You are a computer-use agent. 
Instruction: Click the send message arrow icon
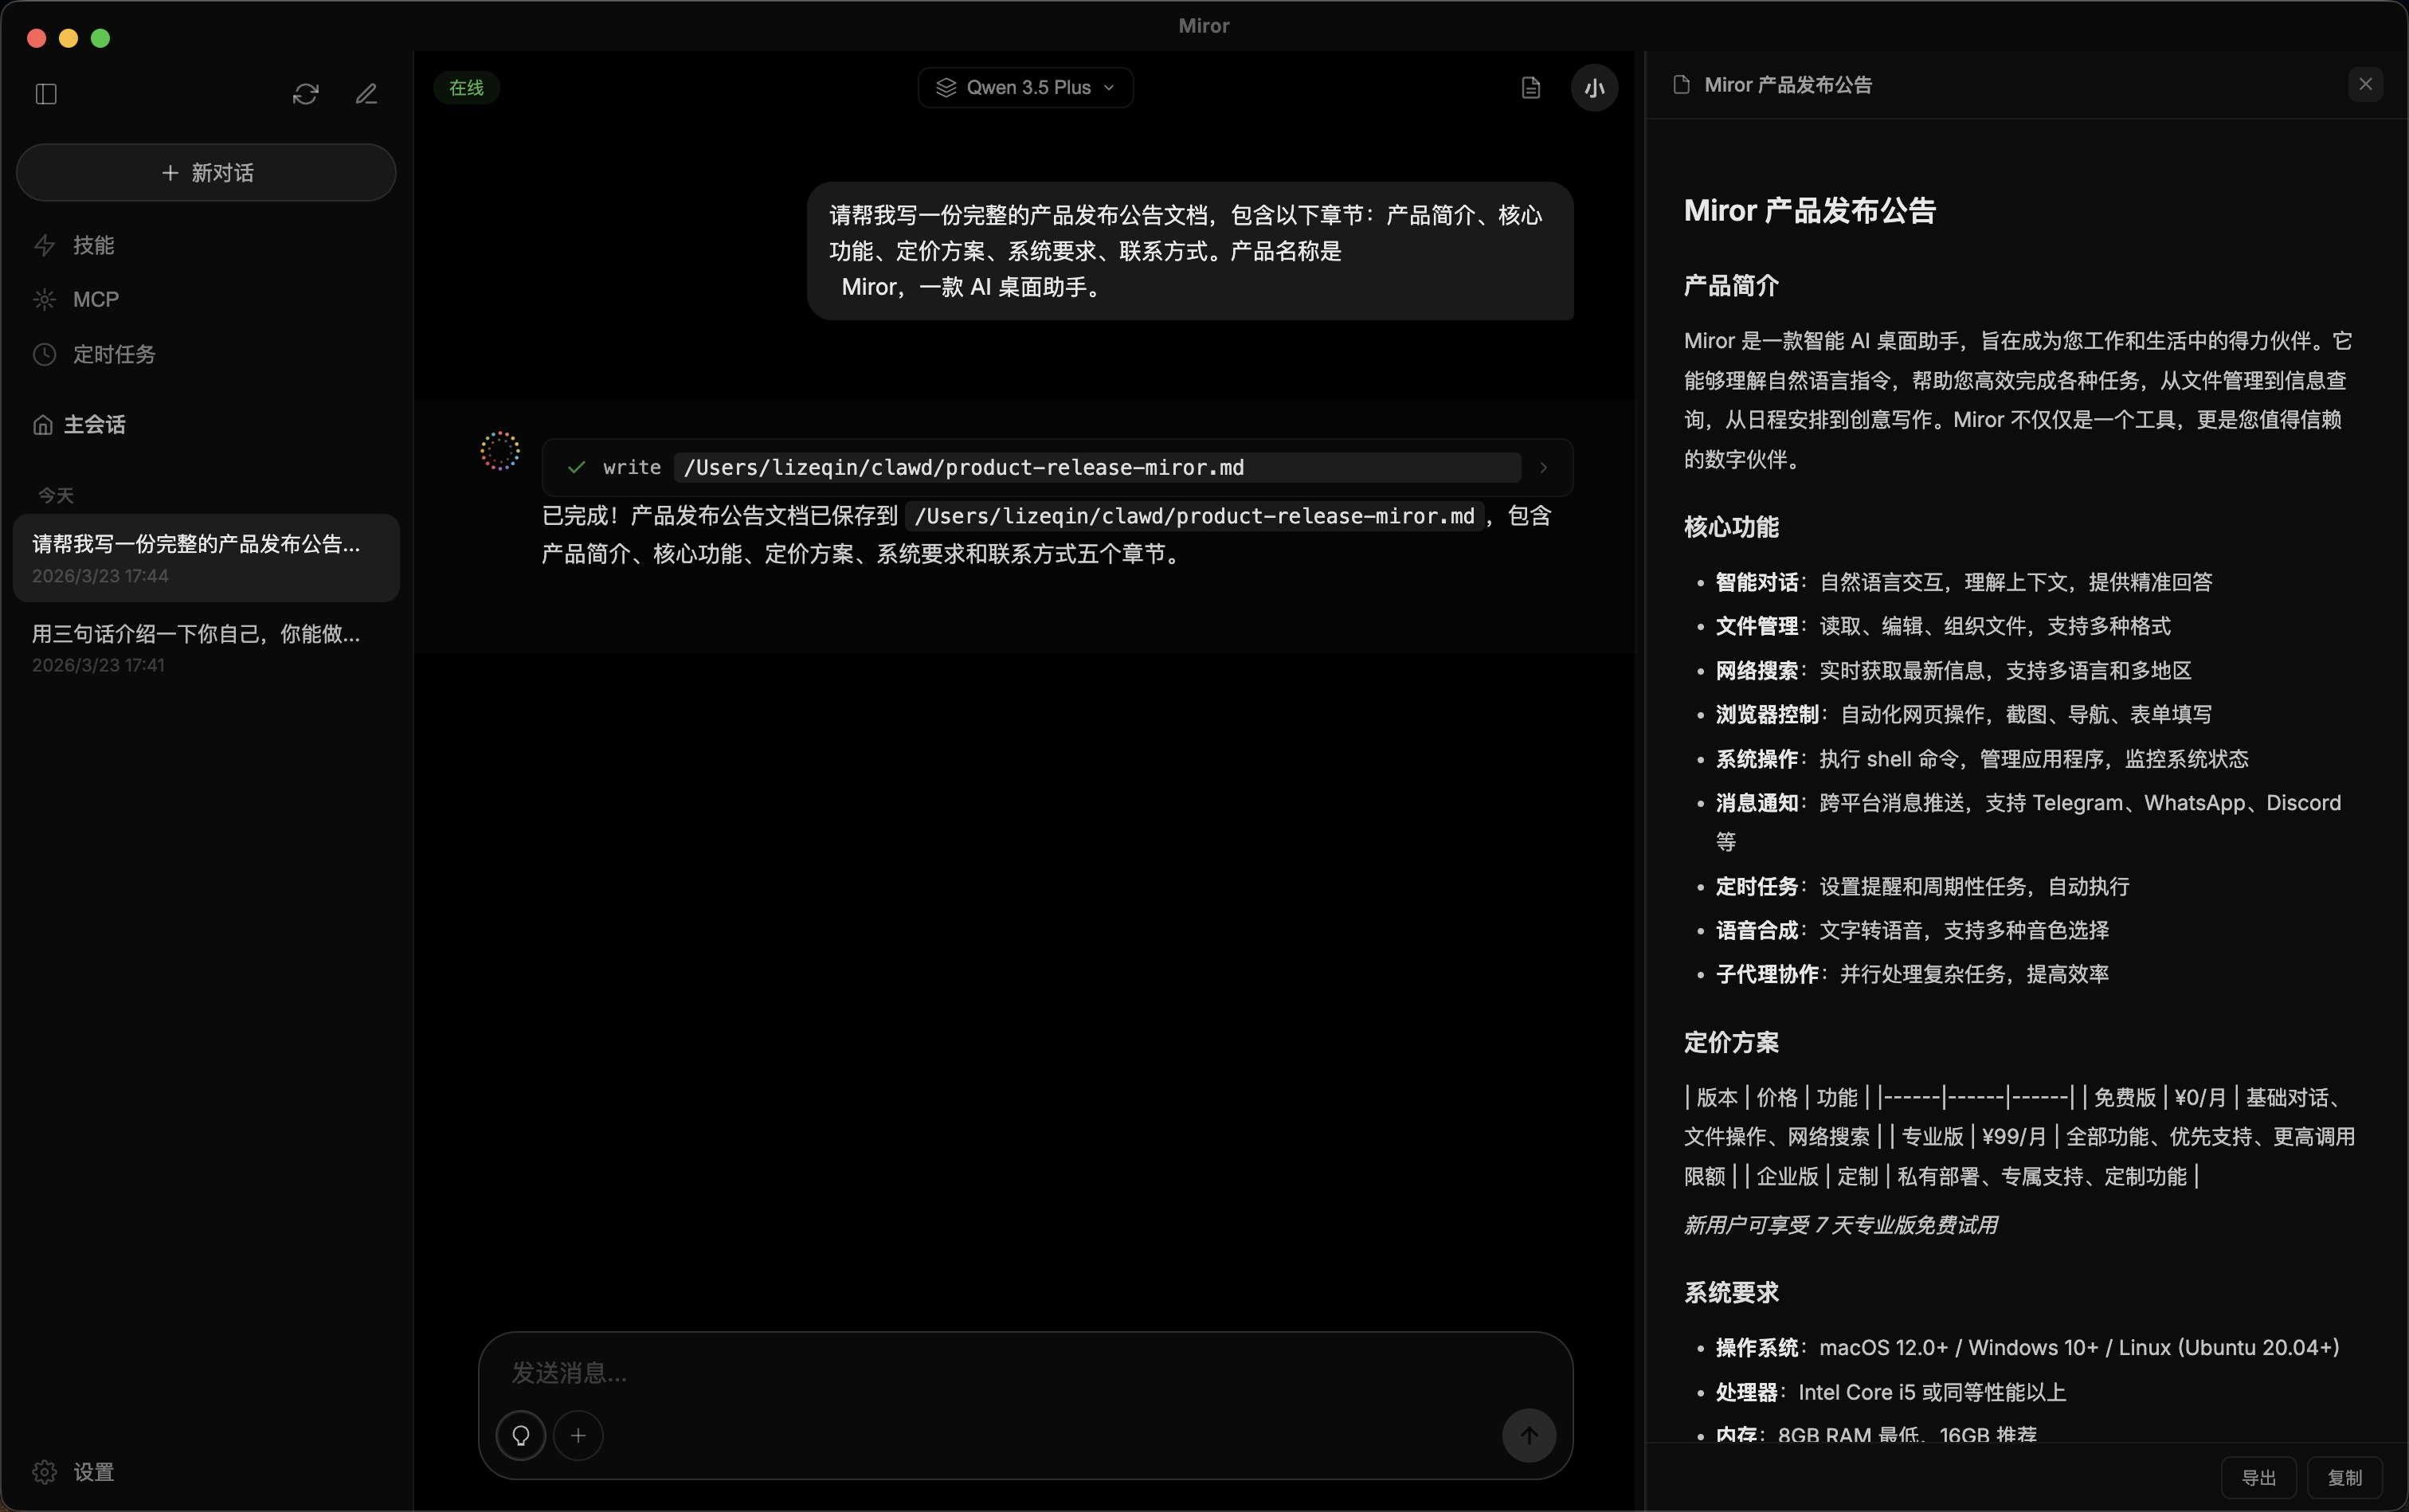click(x=1528, y=1435)
